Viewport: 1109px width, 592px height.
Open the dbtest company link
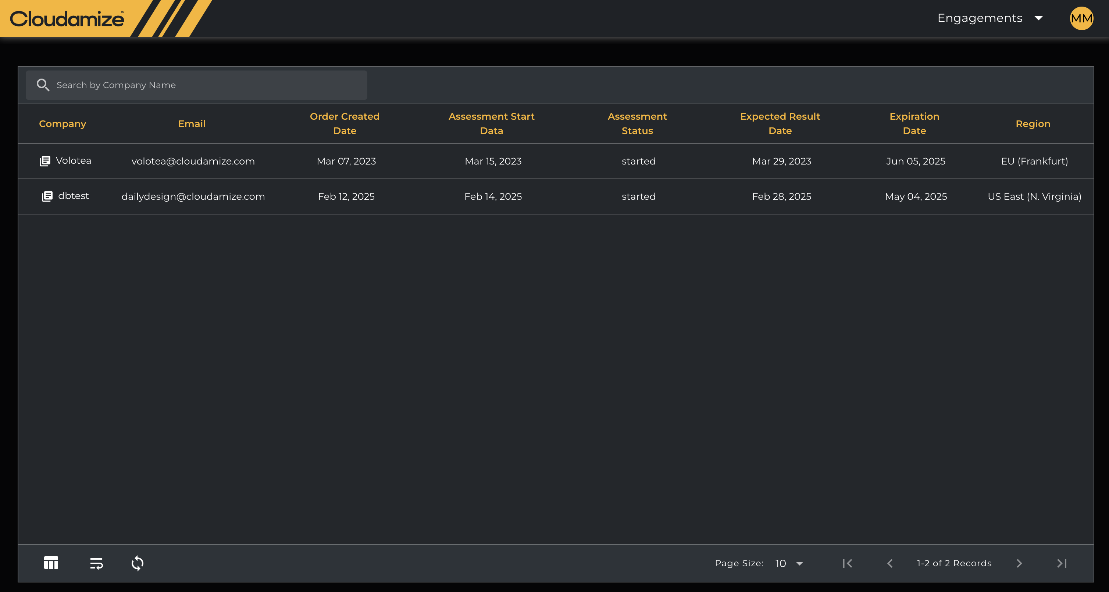[x=74, y=196]
